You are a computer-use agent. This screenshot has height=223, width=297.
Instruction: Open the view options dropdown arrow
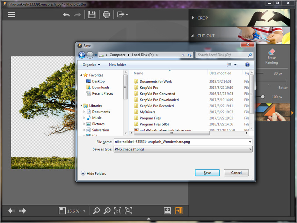point(235,65)
